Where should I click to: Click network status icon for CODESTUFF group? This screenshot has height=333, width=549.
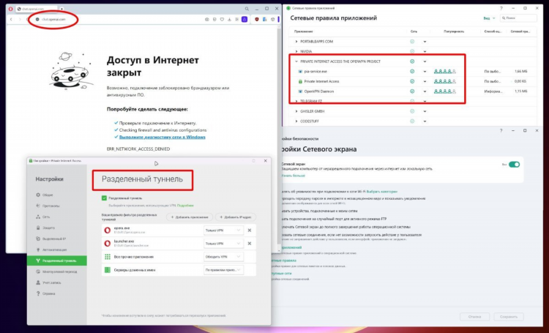pyautogui.click(x=412, y=121)
